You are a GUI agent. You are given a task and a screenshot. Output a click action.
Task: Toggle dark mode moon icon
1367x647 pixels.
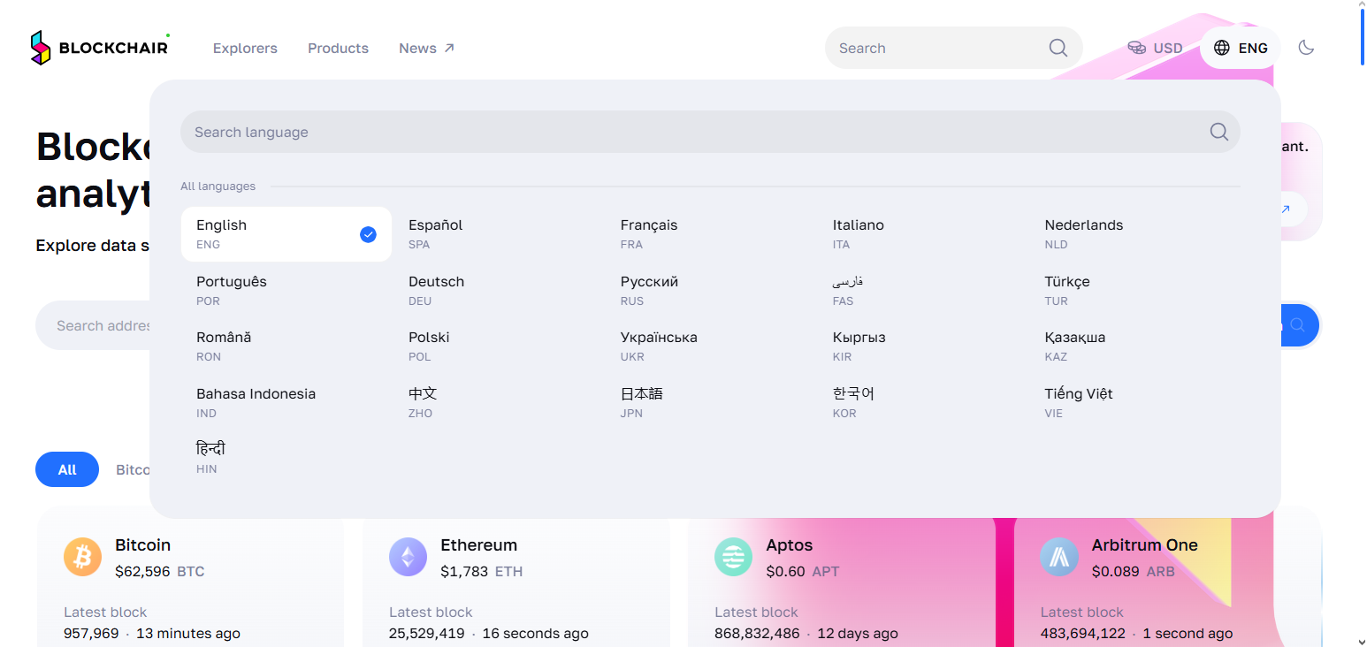click(1306, 48)
